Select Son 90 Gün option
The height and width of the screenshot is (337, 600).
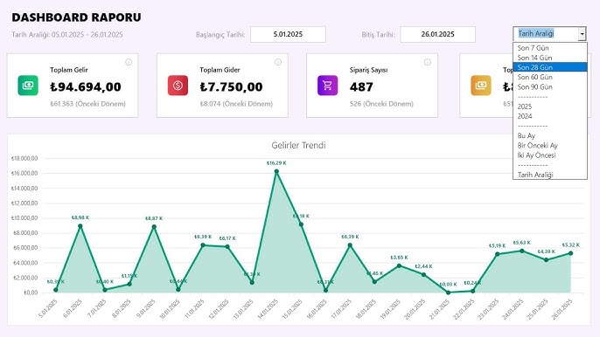point(550,86)
